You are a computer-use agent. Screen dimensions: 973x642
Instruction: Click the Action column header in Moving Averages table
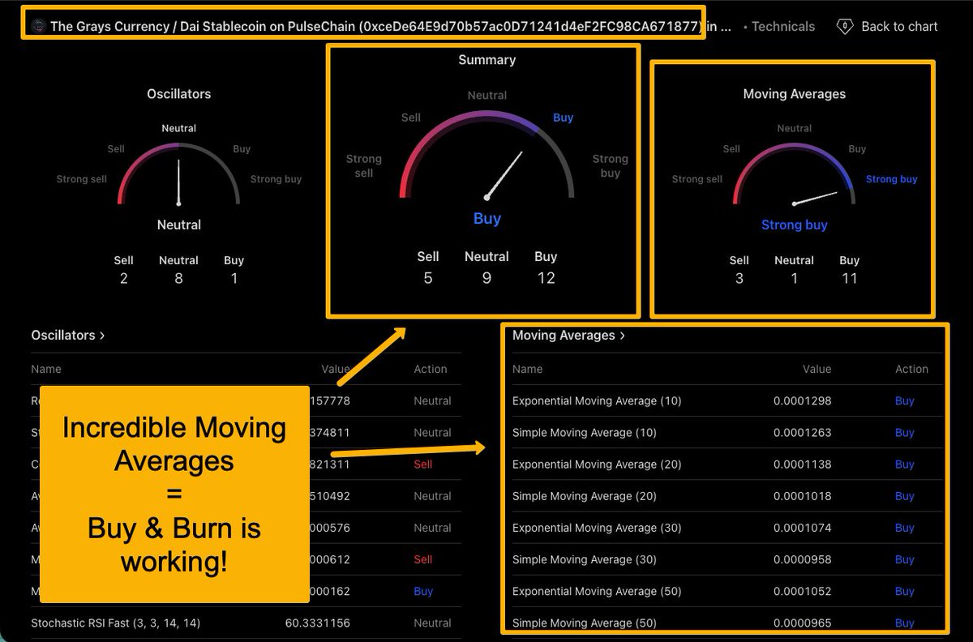click(911, 369)
